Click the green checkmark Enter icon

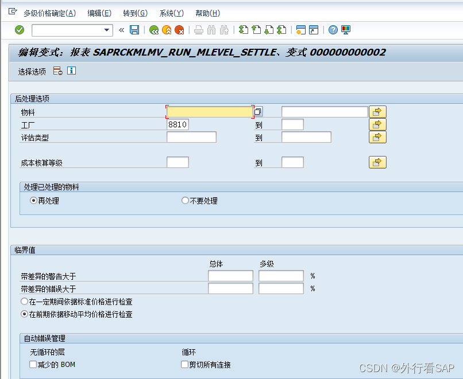tap(20, 30)
